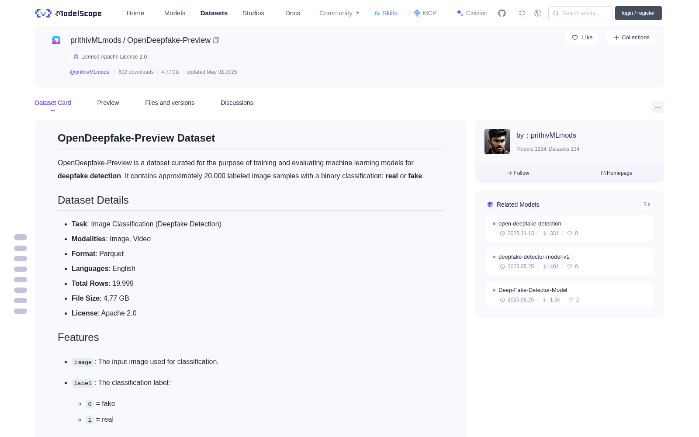Click the login / register button
The image size is (699, 437).
point(638,13)
